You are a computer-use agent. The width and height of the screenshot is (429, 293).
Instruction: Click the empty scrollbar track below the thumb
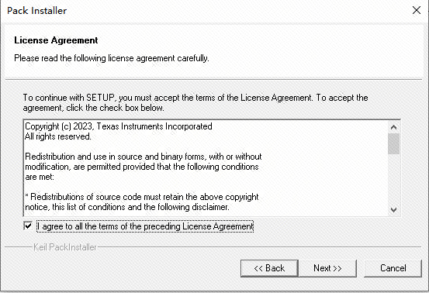[394, 179]
